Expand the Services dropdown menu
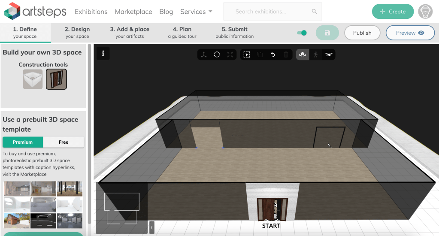439x236 pixels. coord(196,12)
